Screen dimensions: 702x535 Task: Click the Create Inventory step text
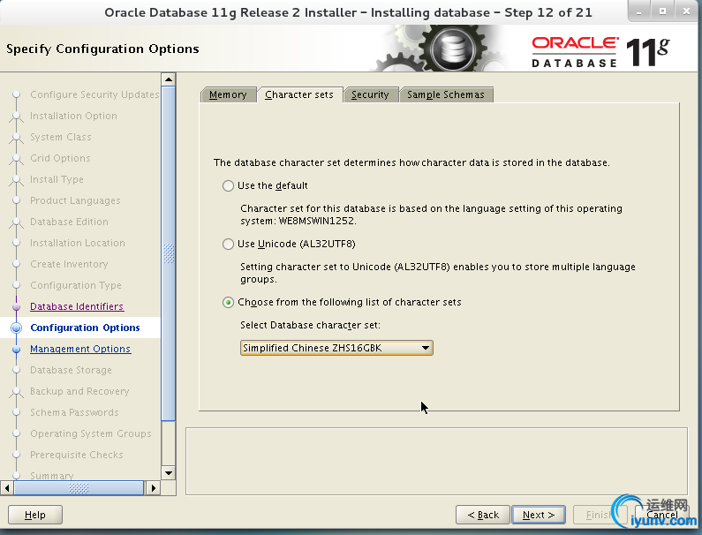coord(70,264)
